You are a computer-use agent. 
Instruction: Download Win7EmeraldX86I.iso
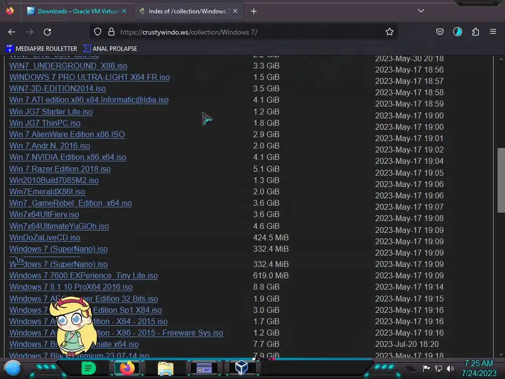click(47, 192)
